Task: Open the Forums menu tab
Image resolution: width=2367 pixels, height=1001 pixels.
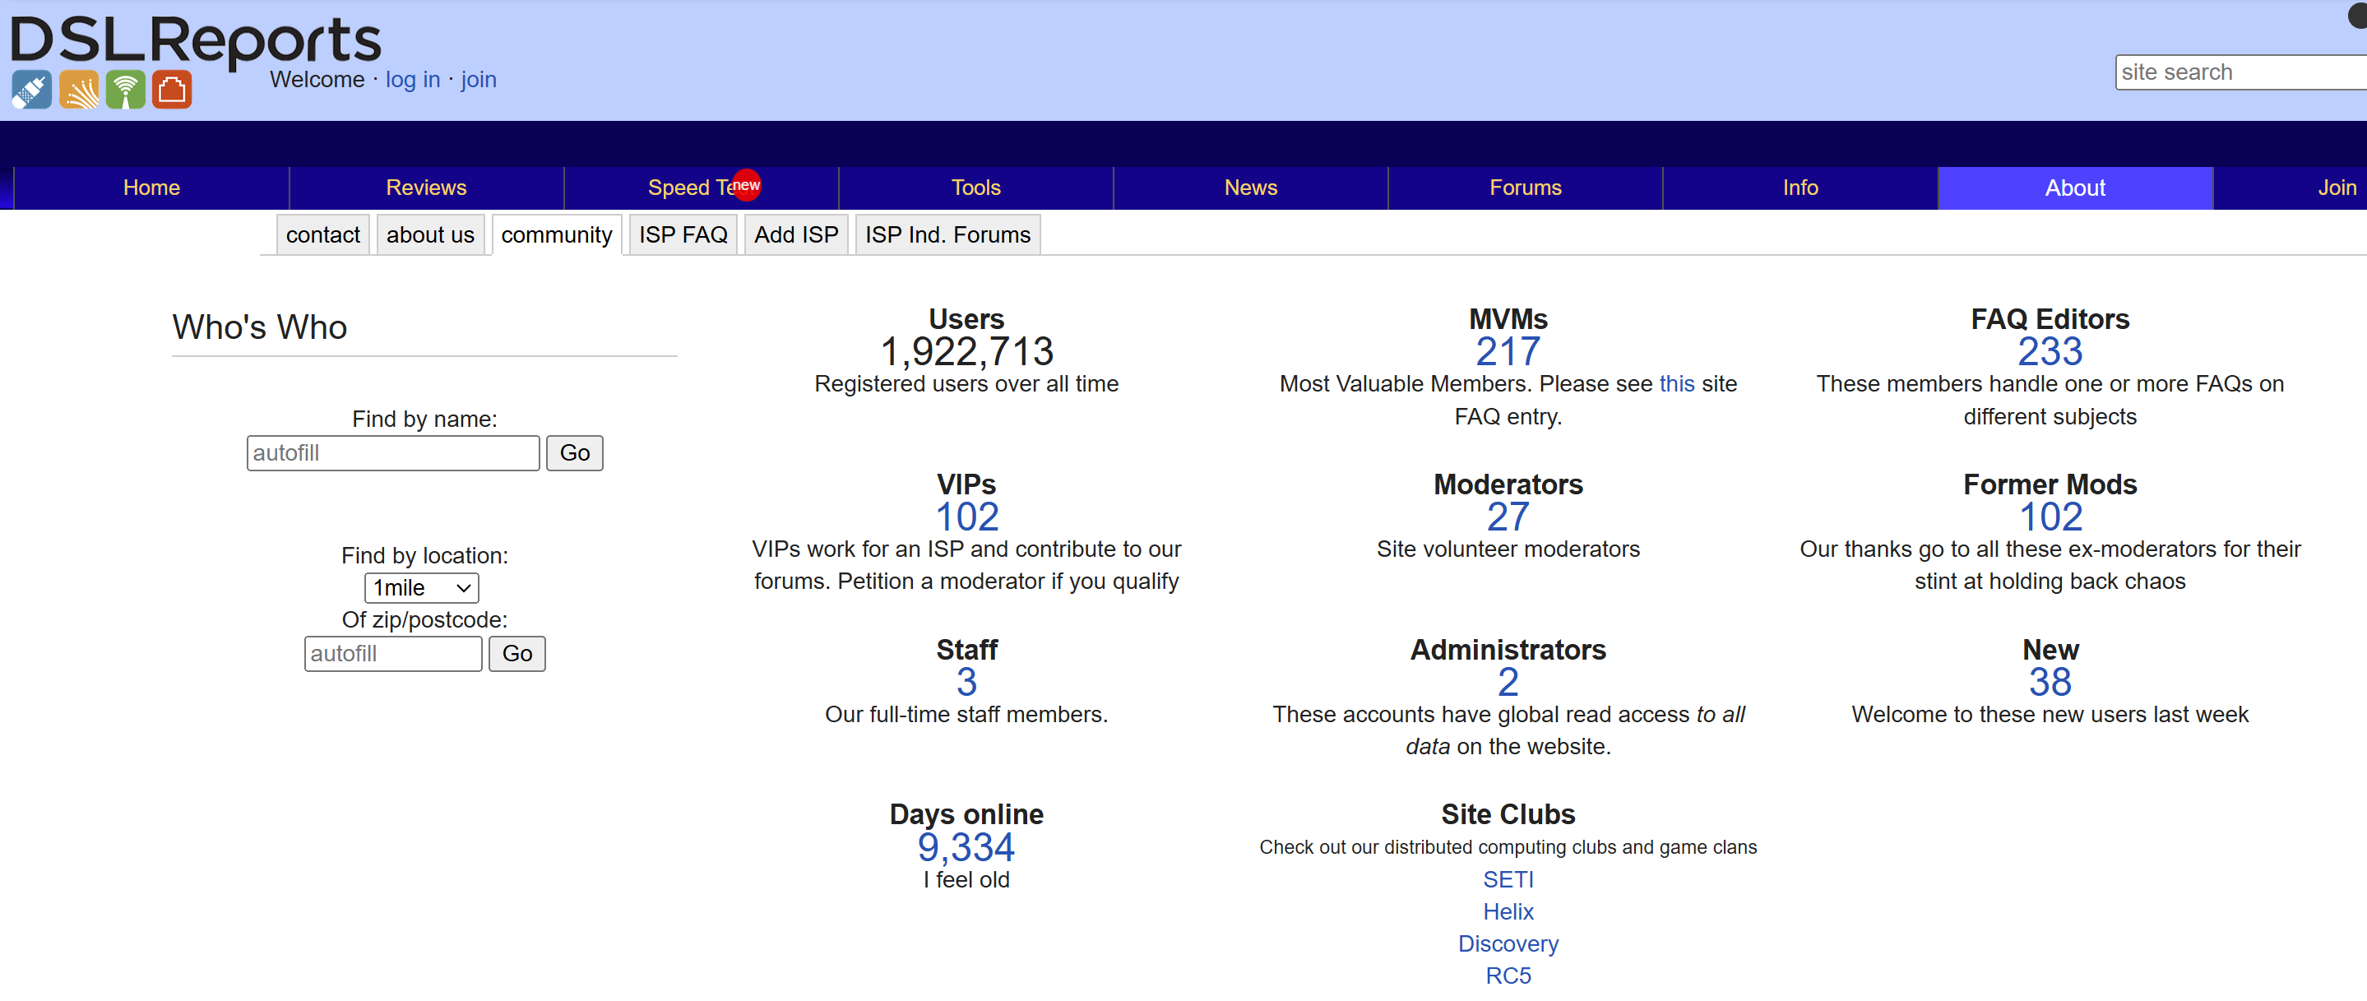Action: 1526,188
